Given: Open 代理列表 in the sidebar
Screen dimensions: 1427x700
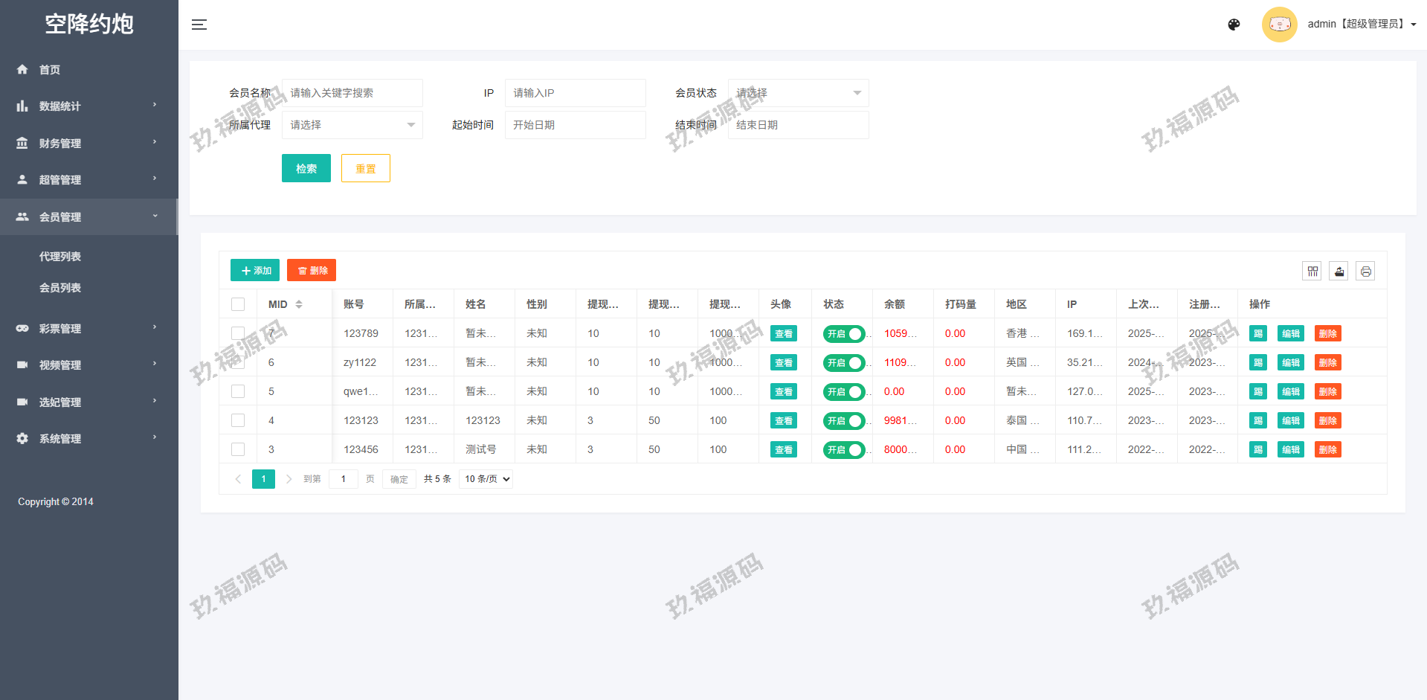Looking at the screenshot, I should click(60, 257).
